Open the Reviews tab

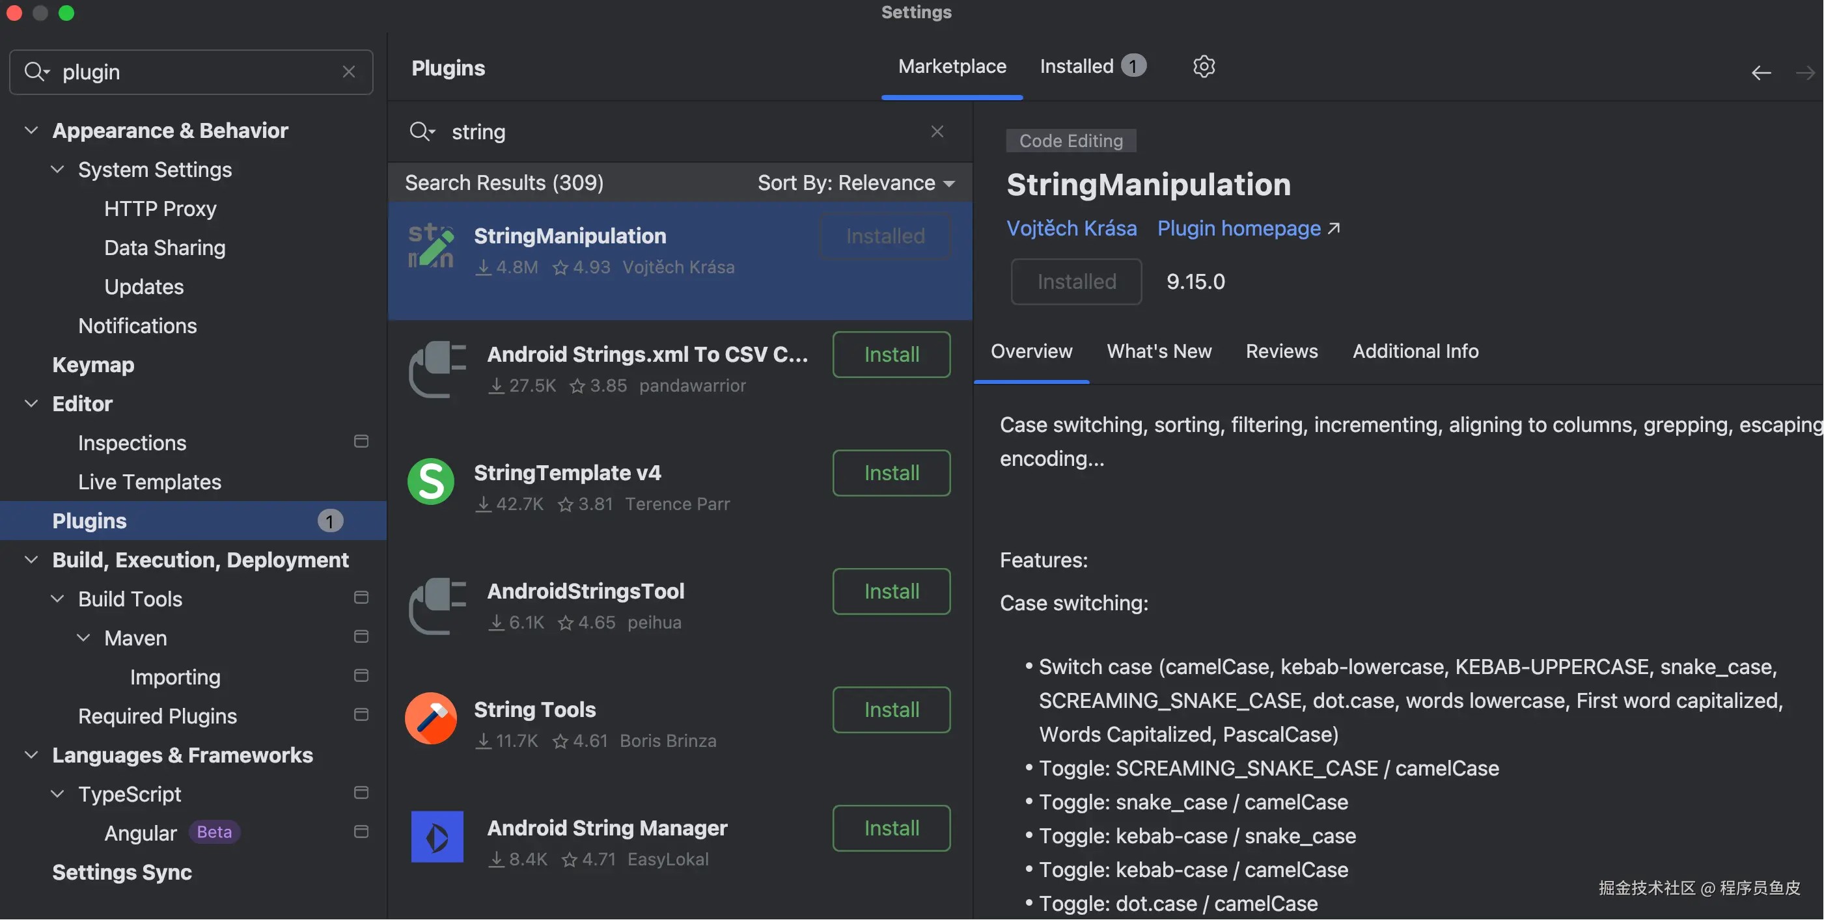(x=1282, y=351)
